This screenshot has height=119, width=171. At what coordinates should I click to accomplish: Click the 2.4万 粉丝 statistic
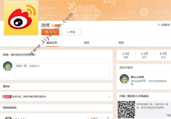[163, 55]
